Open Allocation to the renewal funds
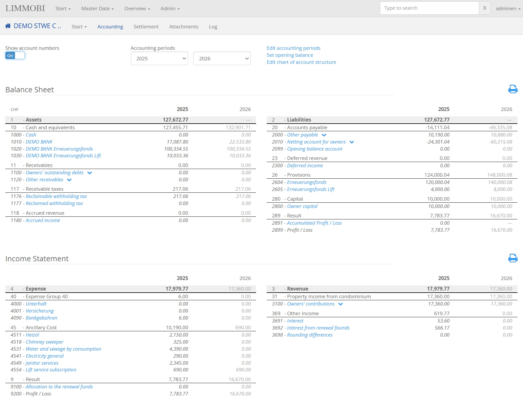Viewport: 523px width, 401px height. 59,387
